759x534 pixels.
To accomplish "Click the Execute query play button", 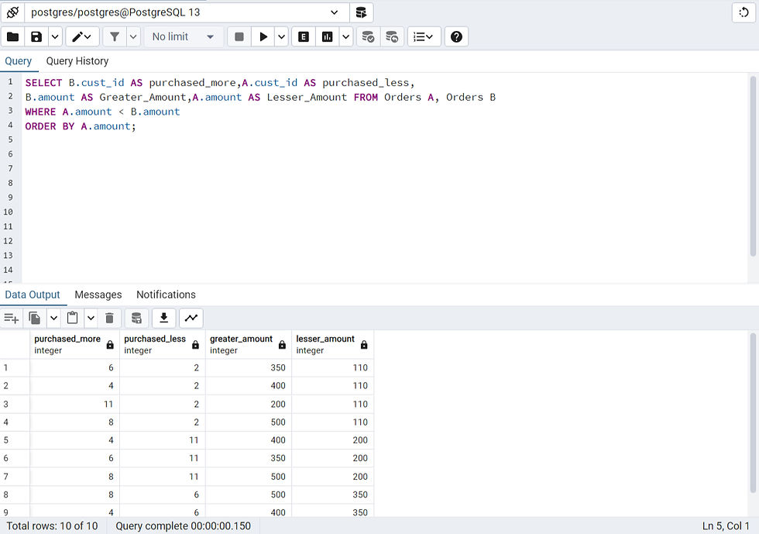I will pyautogui.click(x=263, y=36).
